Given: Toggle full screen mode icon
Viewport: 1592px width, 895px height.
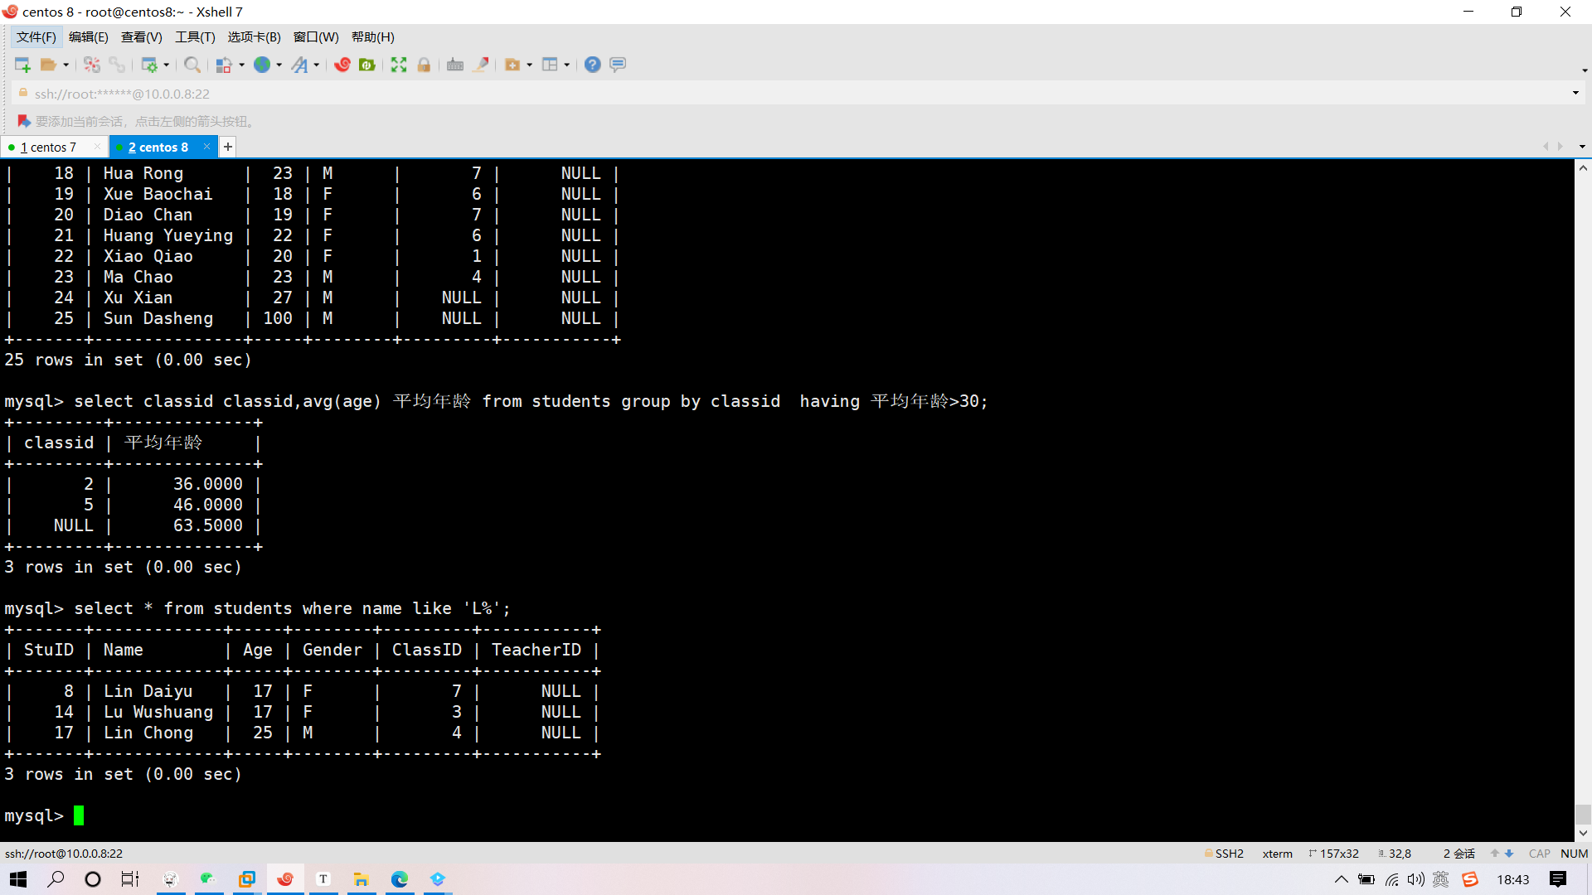Looking at the screenshot, I should tap(399, 65).
